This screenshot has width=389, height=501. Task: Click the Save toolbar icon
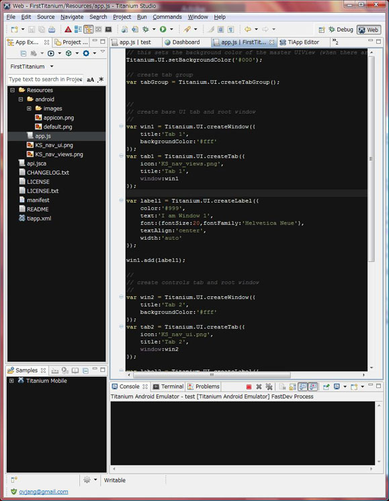pos(32,30)
